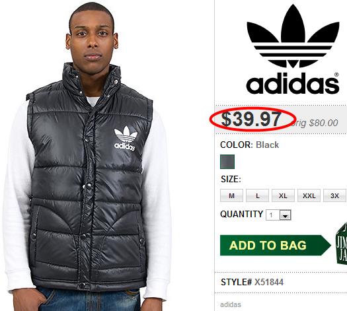Viewport: 347px width, 311px height.
Task: Add the vest with ADD TO BAG
Action: coord(276,245)
